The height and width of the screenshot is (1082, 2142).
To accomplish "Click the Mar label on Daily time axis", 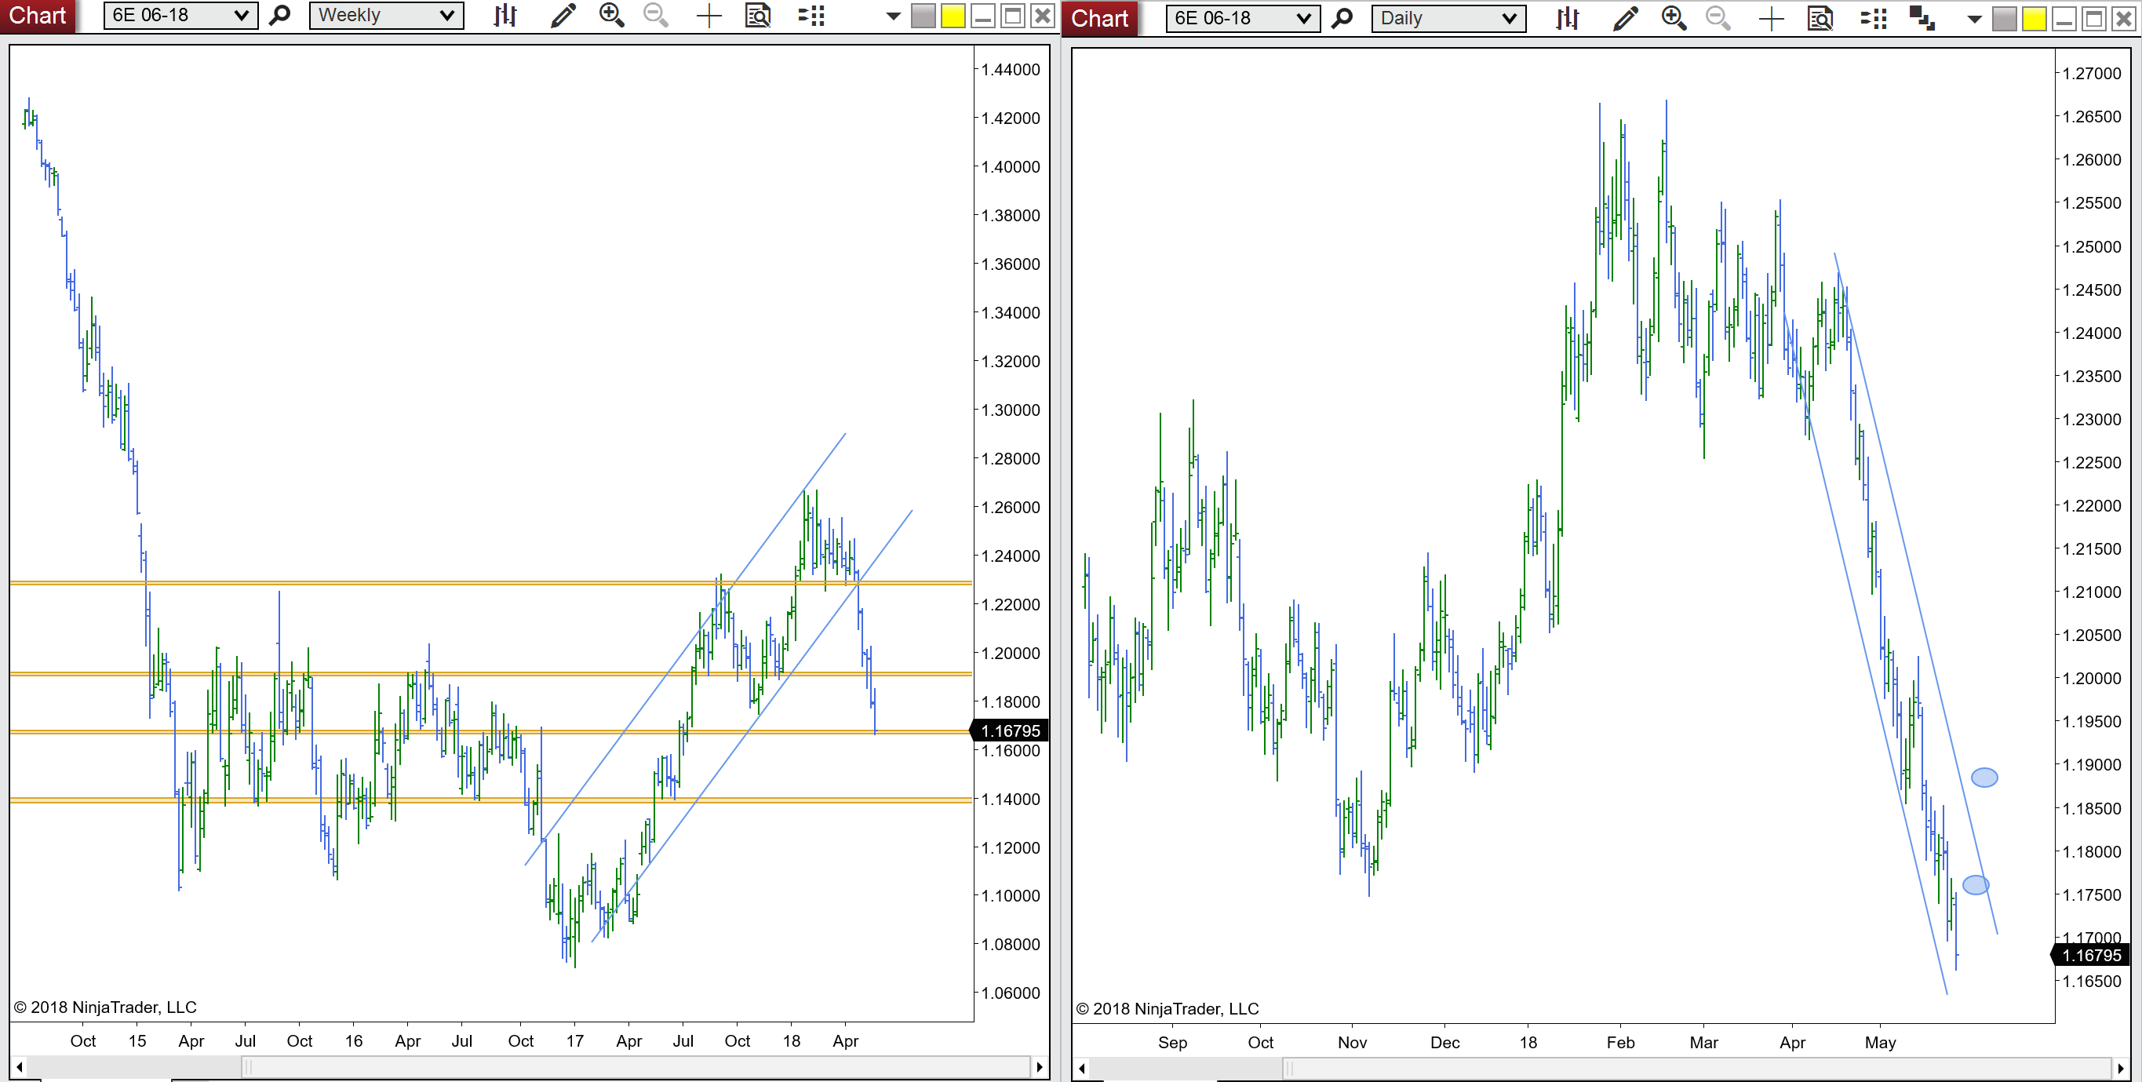I will pos(1703,1042).
